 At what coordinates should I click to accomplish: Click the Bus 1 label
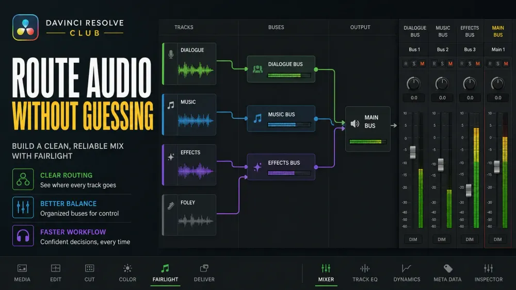pyautogui.click(x=414, y=49)
